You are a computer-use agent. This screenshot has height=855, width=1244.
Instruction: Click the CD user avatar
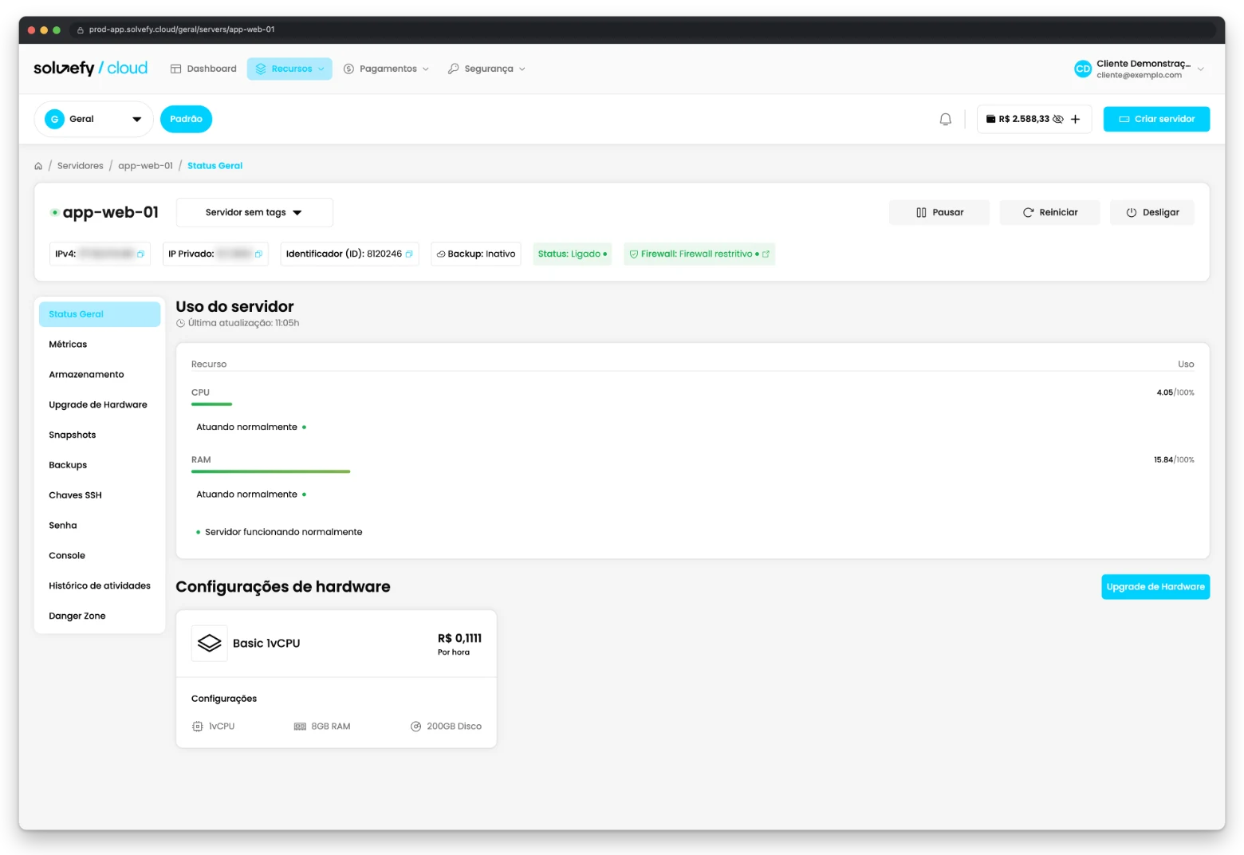[1082, 69]
